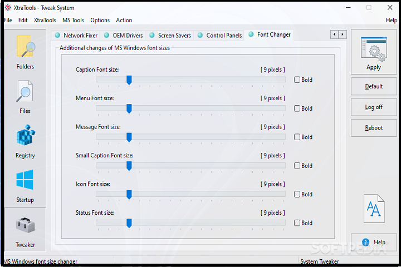Click the Help question mark icon
Screen dimensions: 401x267
pyautogui.click(x=366, y=243)
